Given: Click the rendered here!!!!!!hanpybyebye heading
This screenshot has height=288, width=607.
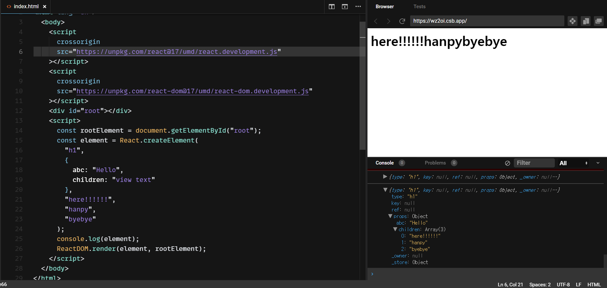Looking at the screenshot, I should point(439,42).
